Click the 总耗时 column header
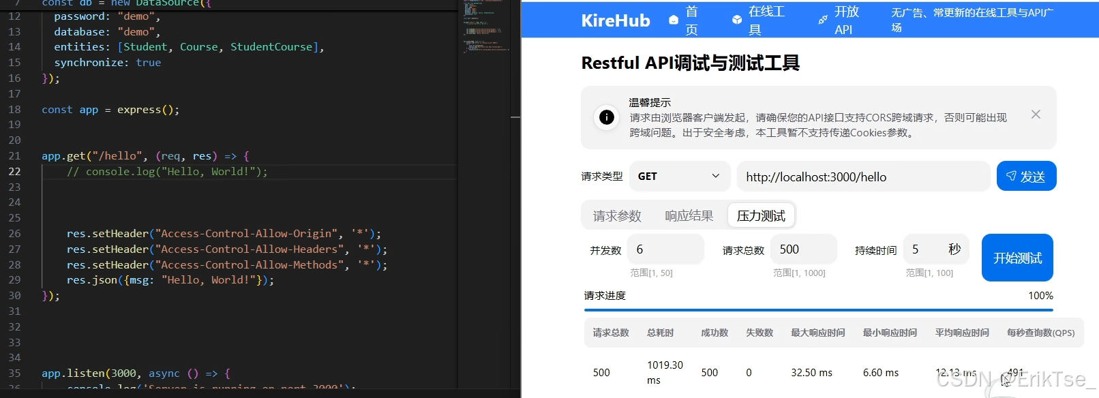The width and height of the screenshot is (1099, 398). [661, 333]
